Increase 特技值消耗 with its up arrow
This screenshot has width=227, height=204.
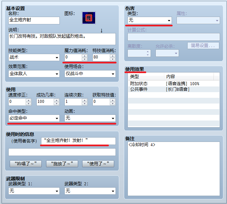click(112, 56)
